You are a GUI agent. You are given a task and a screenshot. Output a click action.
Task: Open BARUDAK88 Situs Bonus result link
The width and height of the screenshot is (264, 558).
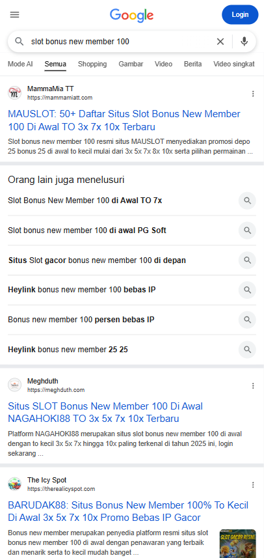point(128,511)
